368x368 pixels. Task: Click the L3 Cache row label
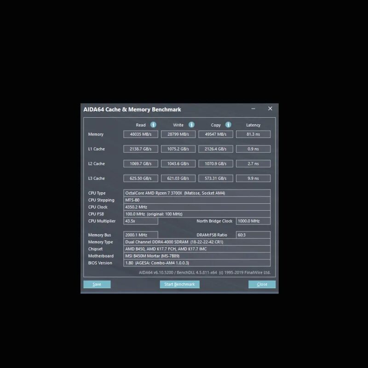(x=97, y=178)
